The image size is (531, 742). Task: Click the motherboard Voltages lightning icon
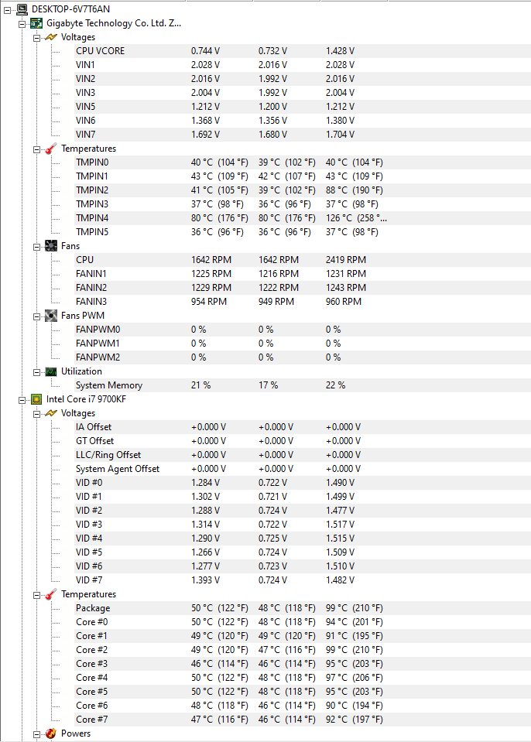(x=51, y=37)
